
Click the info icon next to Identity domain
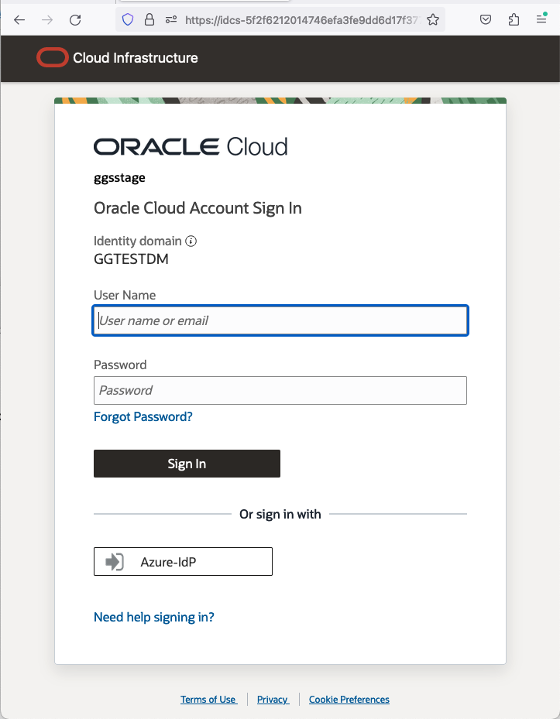coord(191,241)
